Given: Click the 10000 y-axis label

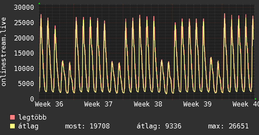Looking at the screenshot, I should pyautogui.click(x=24, y=68).
